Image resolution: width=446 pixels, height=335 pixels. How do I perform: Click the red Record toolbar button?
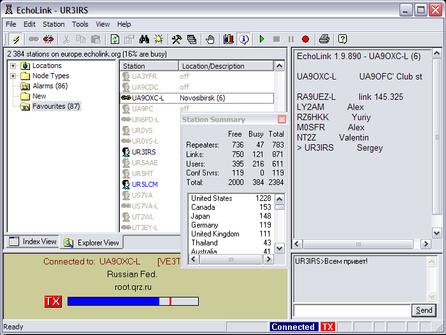[x=305, y=39]
